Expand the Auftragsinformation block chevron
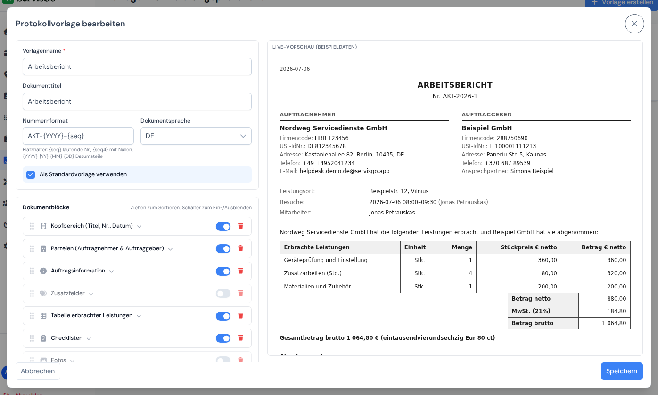The height and width of the screenshot is (395, 658). pos(111,272)
